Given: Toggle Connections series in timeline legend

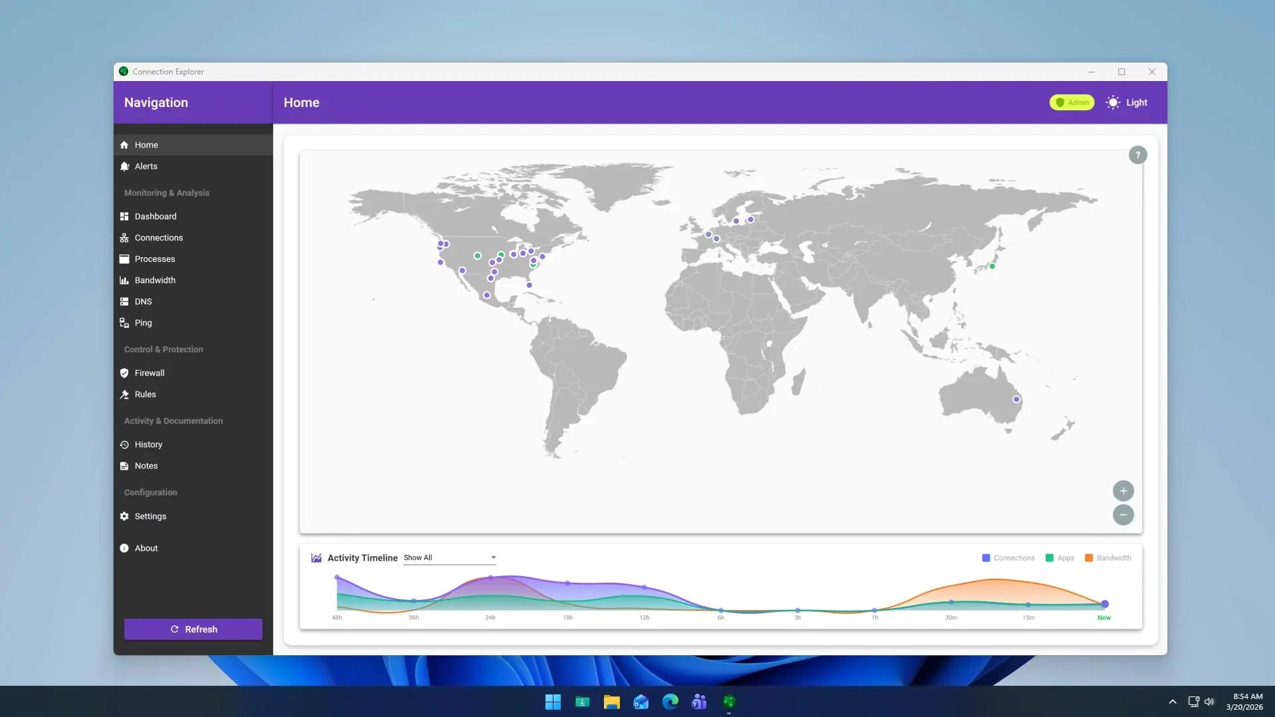Looking at the screenshot, I should point(1008,558).
